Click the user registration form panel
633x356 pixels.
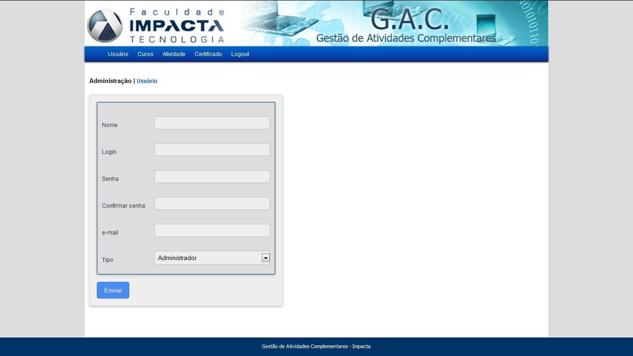click(x=185, y=188)
